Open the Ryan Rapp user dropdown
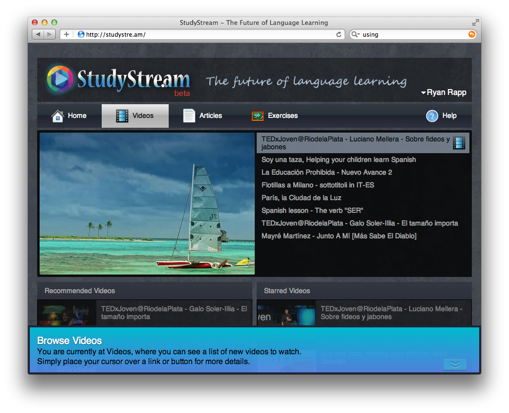Image resolution: width=509 pixels, height=413 pixels. tap(443, 92)
